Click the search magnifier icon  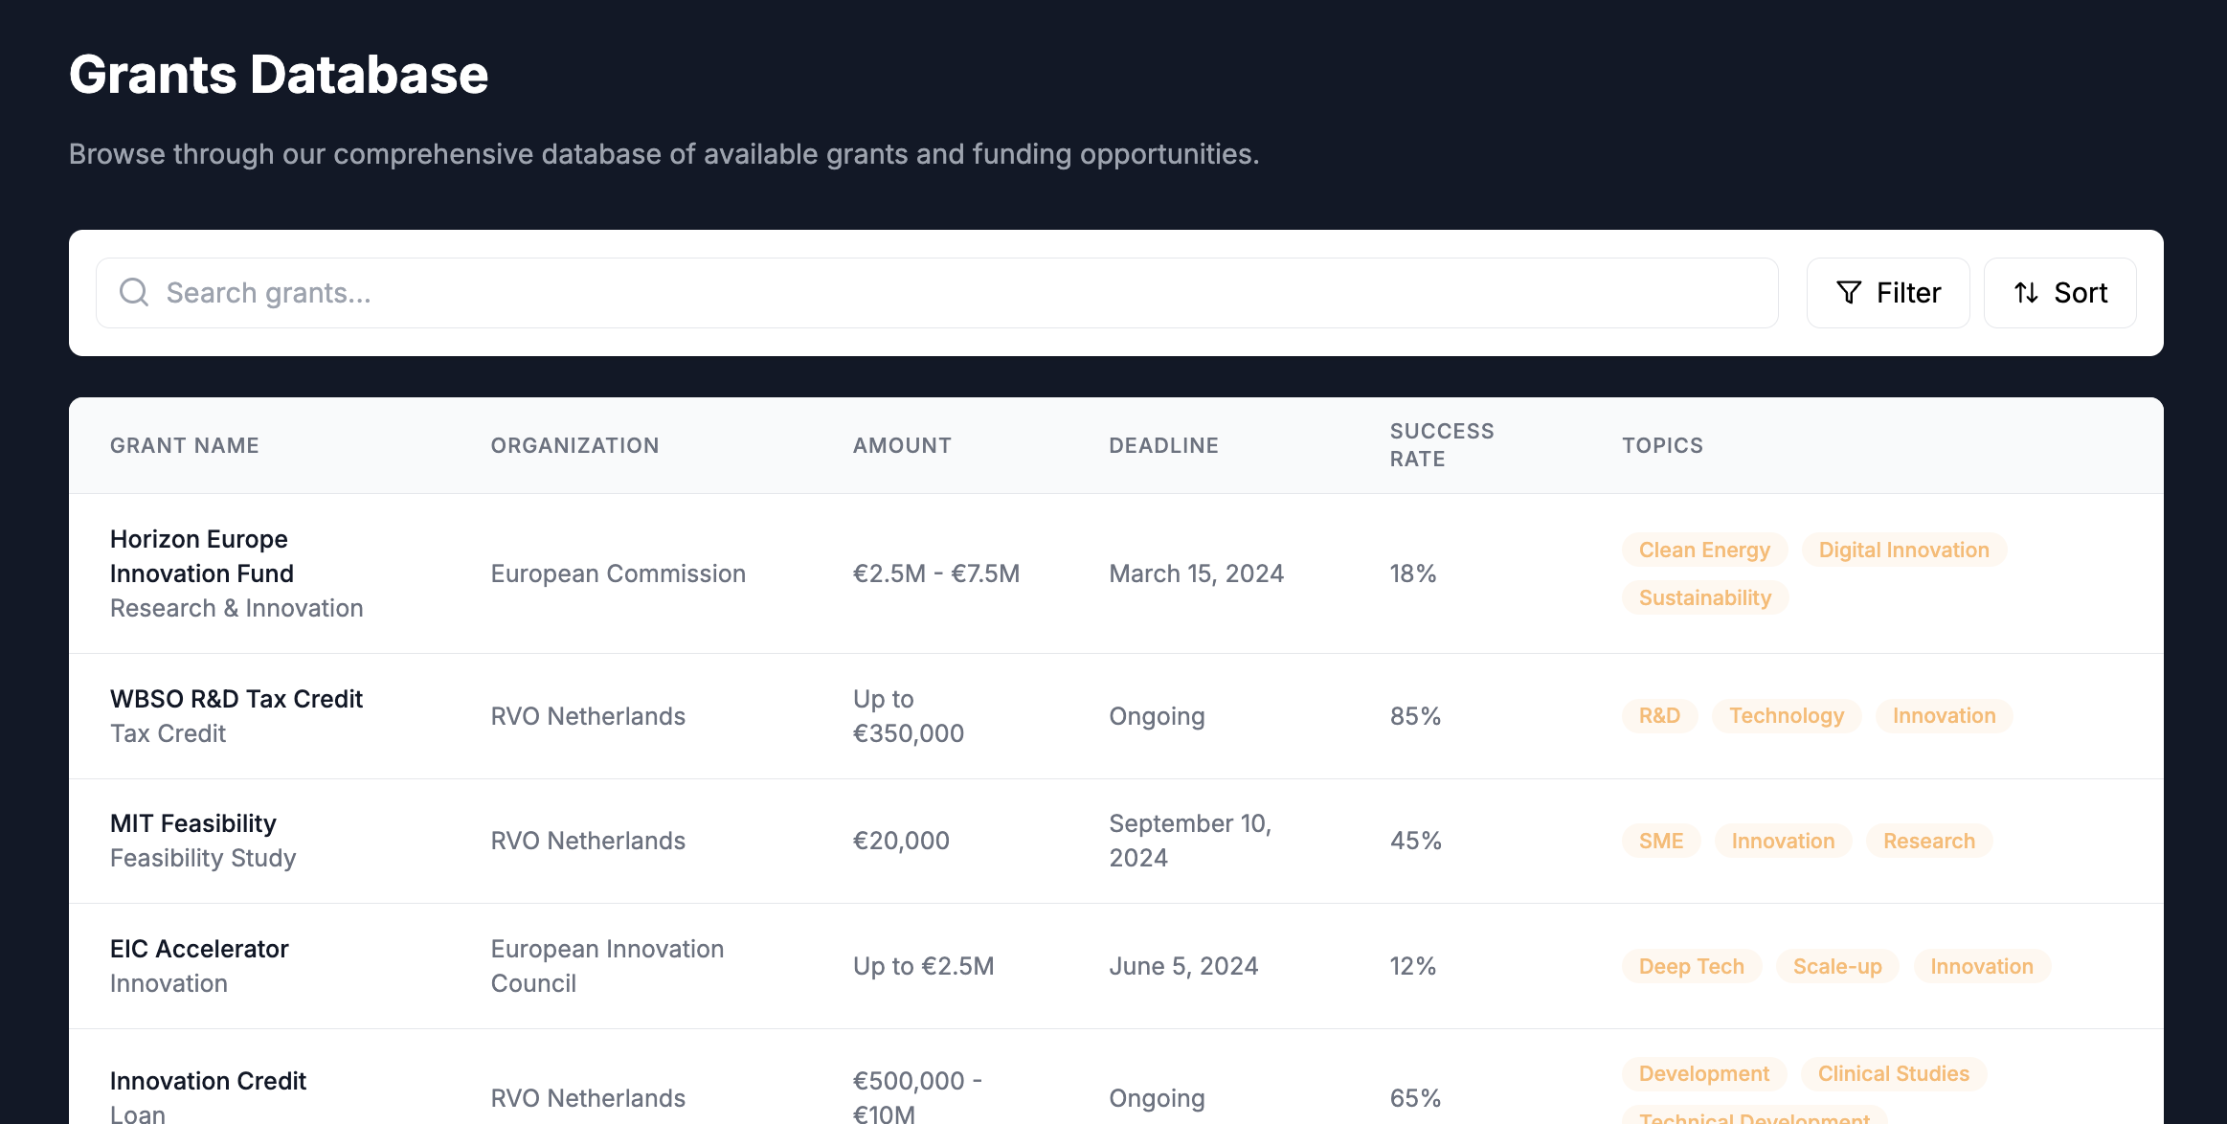pyautogui.click(x=135, y=292)
